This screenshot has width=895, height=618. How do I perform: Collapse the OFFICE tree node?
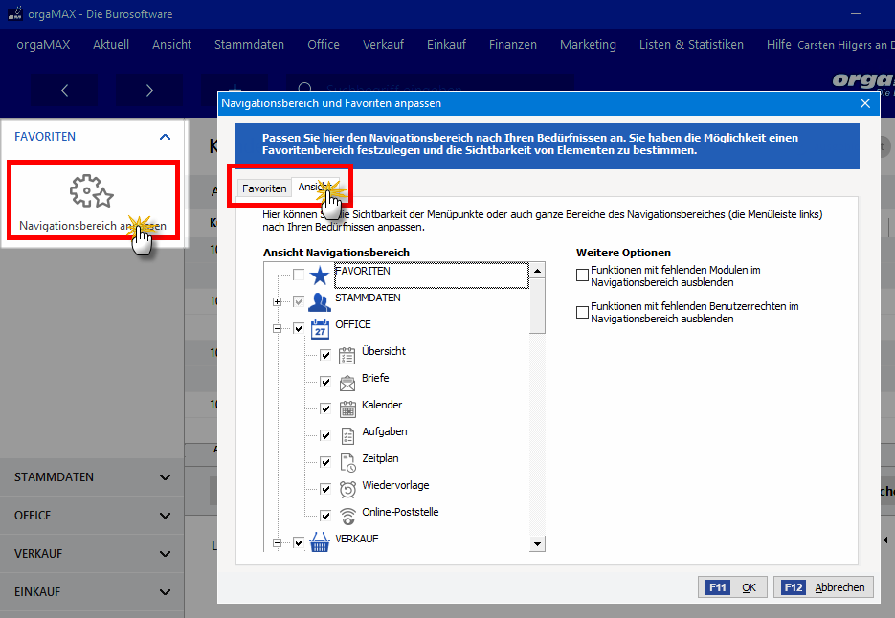click(x=277, y=329)
